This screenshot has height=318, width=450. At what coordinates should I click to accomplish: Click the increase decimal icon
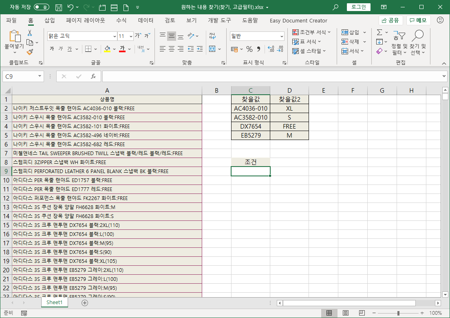click(x=271, y=49)
